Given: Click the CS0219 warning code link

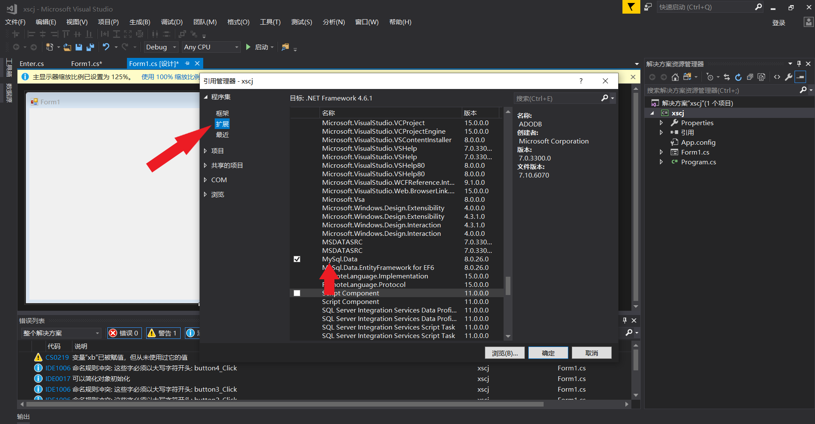Looking at the screenshot, I should pos(57,357).
